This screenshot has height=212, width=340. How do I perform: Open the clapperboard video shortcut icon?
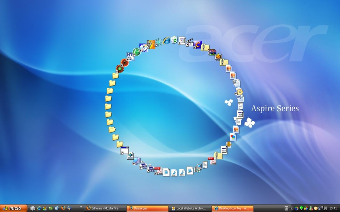190,43
